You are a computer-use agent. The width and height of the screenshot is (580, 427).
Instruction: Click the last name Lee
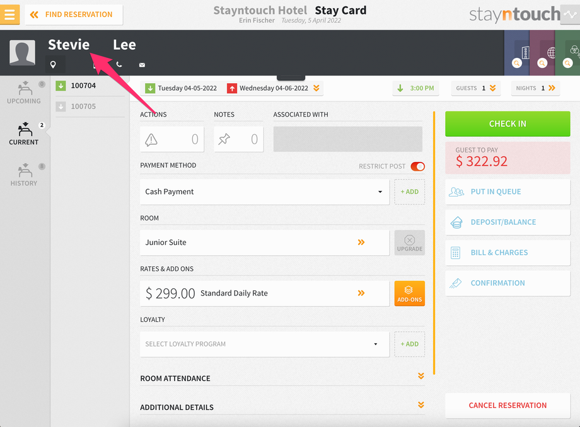click(x=124, y=45)
